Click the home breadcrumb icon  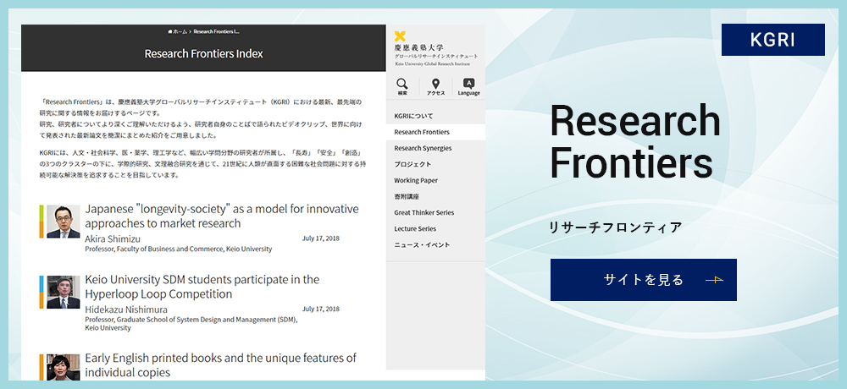point(170,32)
